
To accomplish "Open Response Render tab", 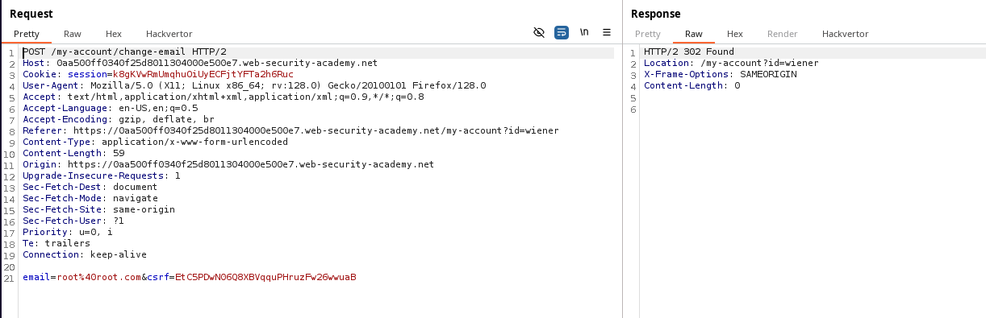I will pyautogui.click(x=783, y=34).
